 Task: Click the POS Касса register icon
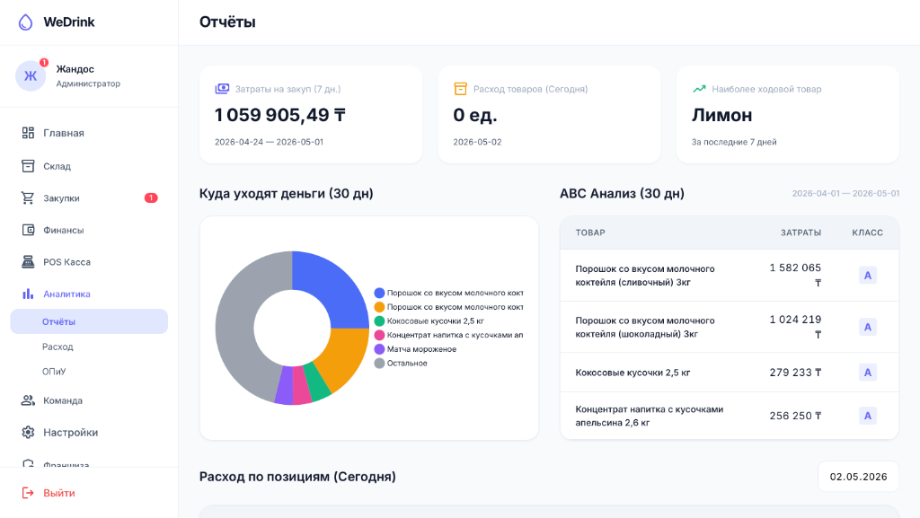coord(28,262)
